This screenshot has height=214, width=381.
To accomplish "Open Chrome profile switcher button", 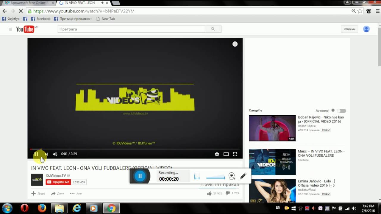I will tap(347, 2).
